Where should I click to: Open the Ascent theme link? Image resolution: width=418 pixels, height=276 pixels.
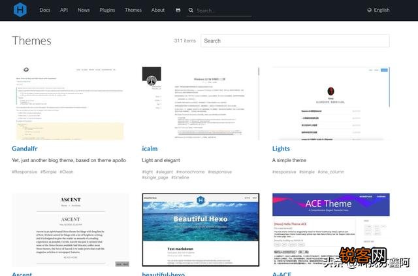click(x=22, y=274)
